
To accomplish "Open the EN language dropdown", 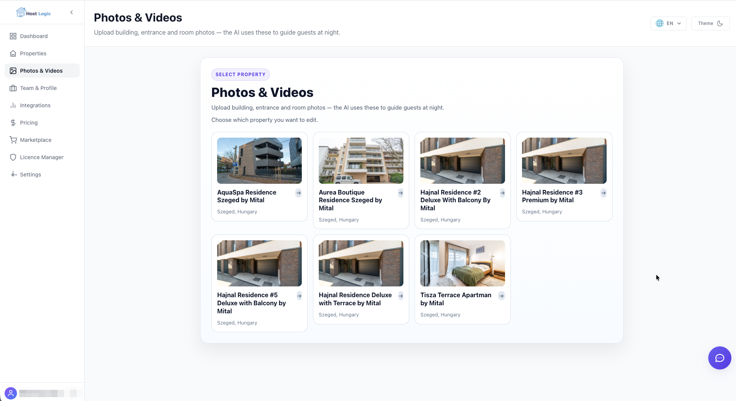I will point(668,23).
